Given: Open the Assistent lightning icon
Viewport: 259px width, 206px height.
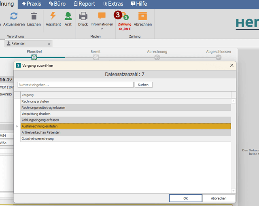Looking at the screenshot, I should point(53,16).
